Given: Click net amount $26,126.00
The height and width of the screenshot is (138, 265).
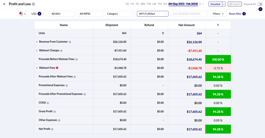Looking at the screenshot, I should pyautogui.click(x=194, y=42).
